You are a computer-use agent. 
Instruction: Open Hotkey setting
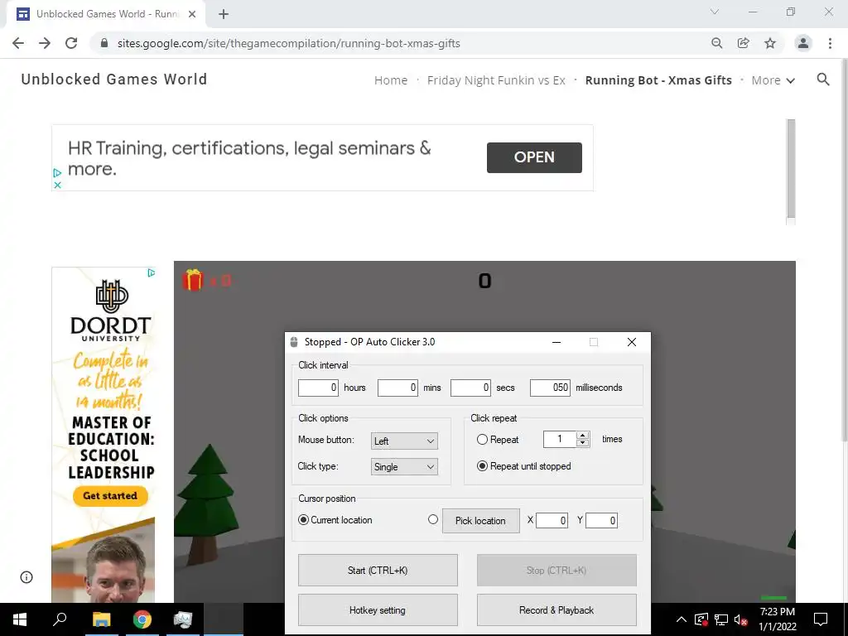378,610
